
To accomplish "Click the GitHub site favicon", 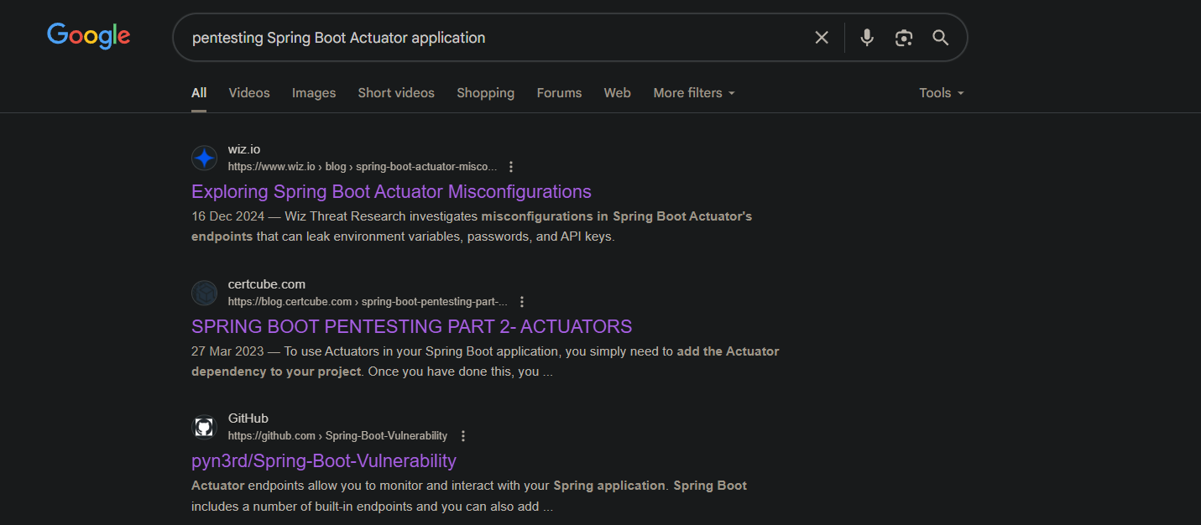I will (x=204, y=427).
